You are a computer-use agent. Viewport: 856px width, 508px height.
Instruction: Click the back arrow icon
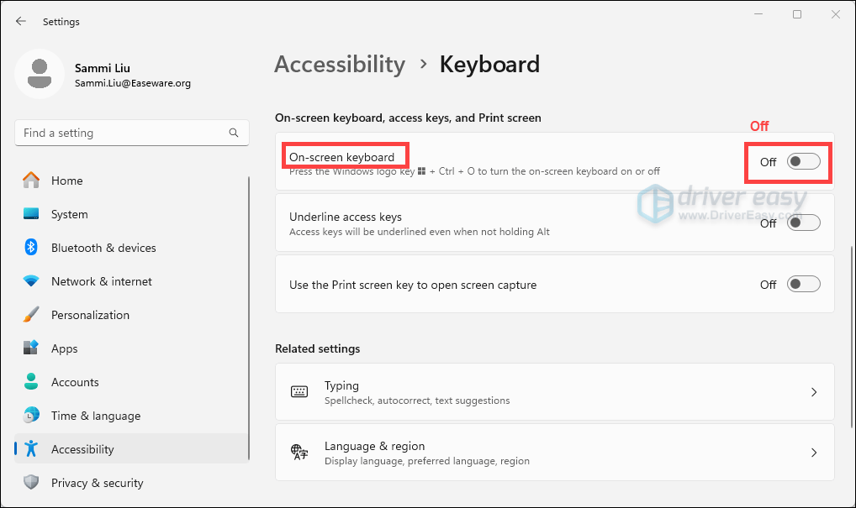21,21
